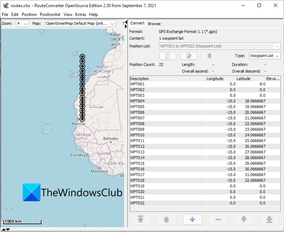
Task: Click the delete position list trash icon
Action: pyautogui.click(x=209, y=56)
